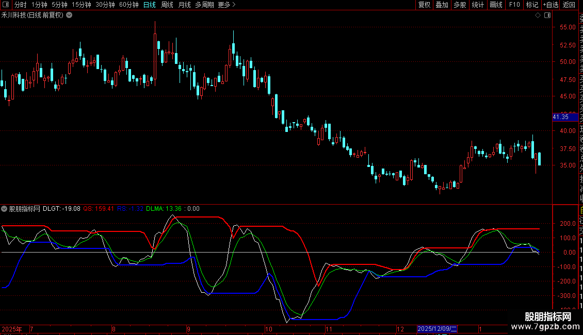Switch to 分时 intraday view
Viewport: 583px width, 335px height.
click(x=20, y=5)
